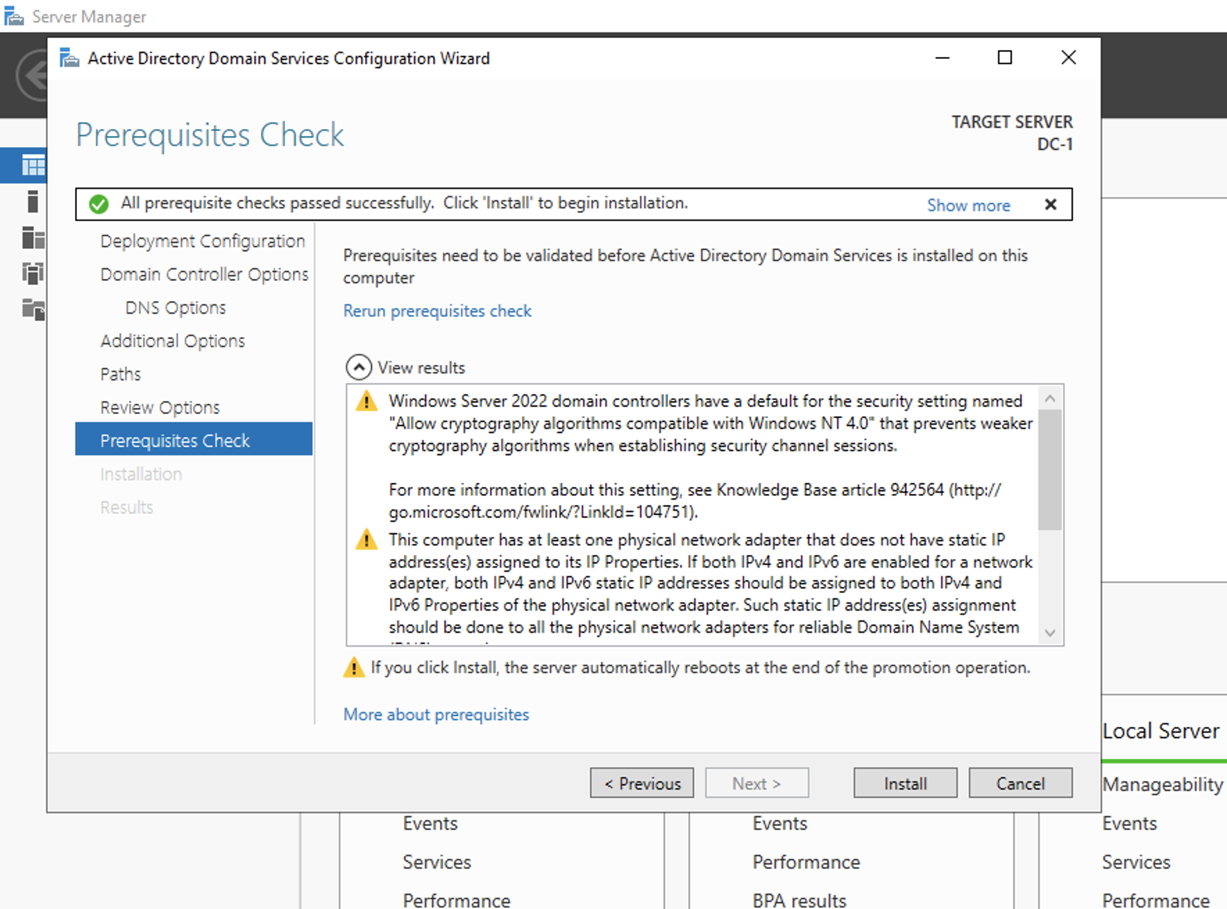This screenshot has height=909, width=1227.
Task: Click the Server Manager app icon in title bar
Action: coord(14,17)
